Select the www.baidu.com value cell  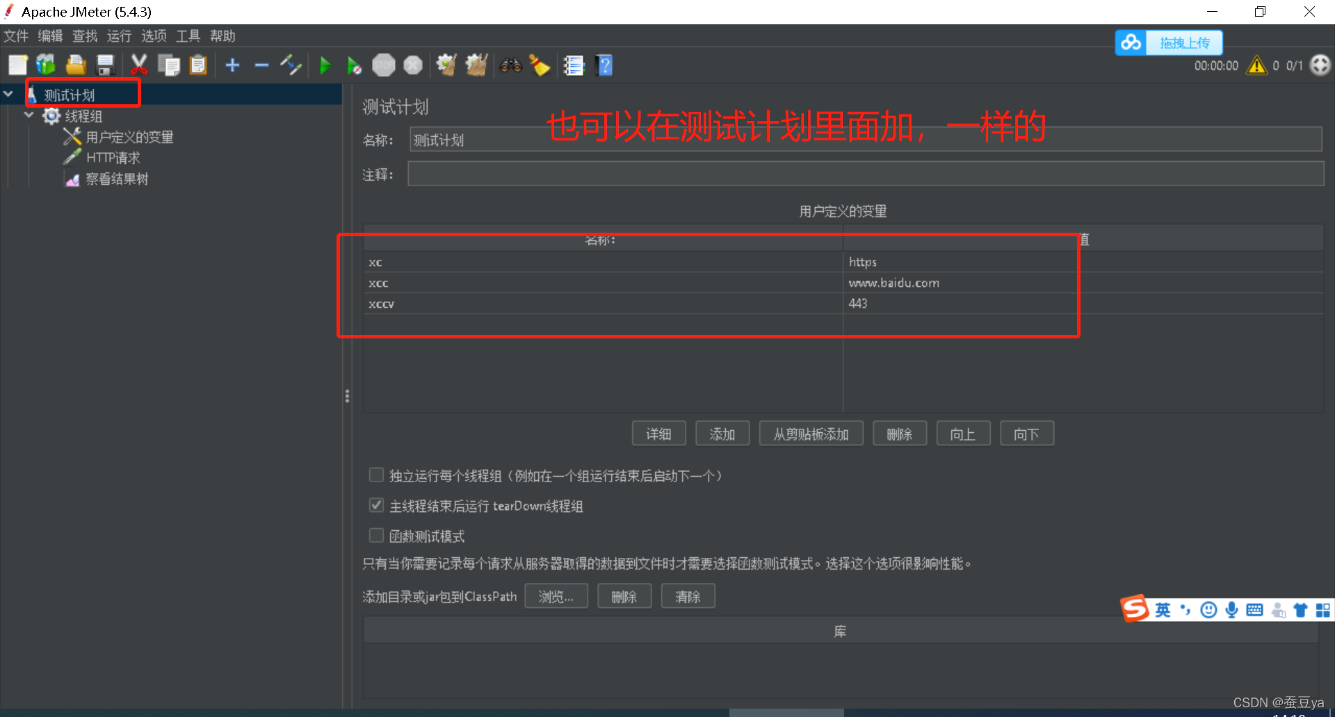(x=1083, y=283)
